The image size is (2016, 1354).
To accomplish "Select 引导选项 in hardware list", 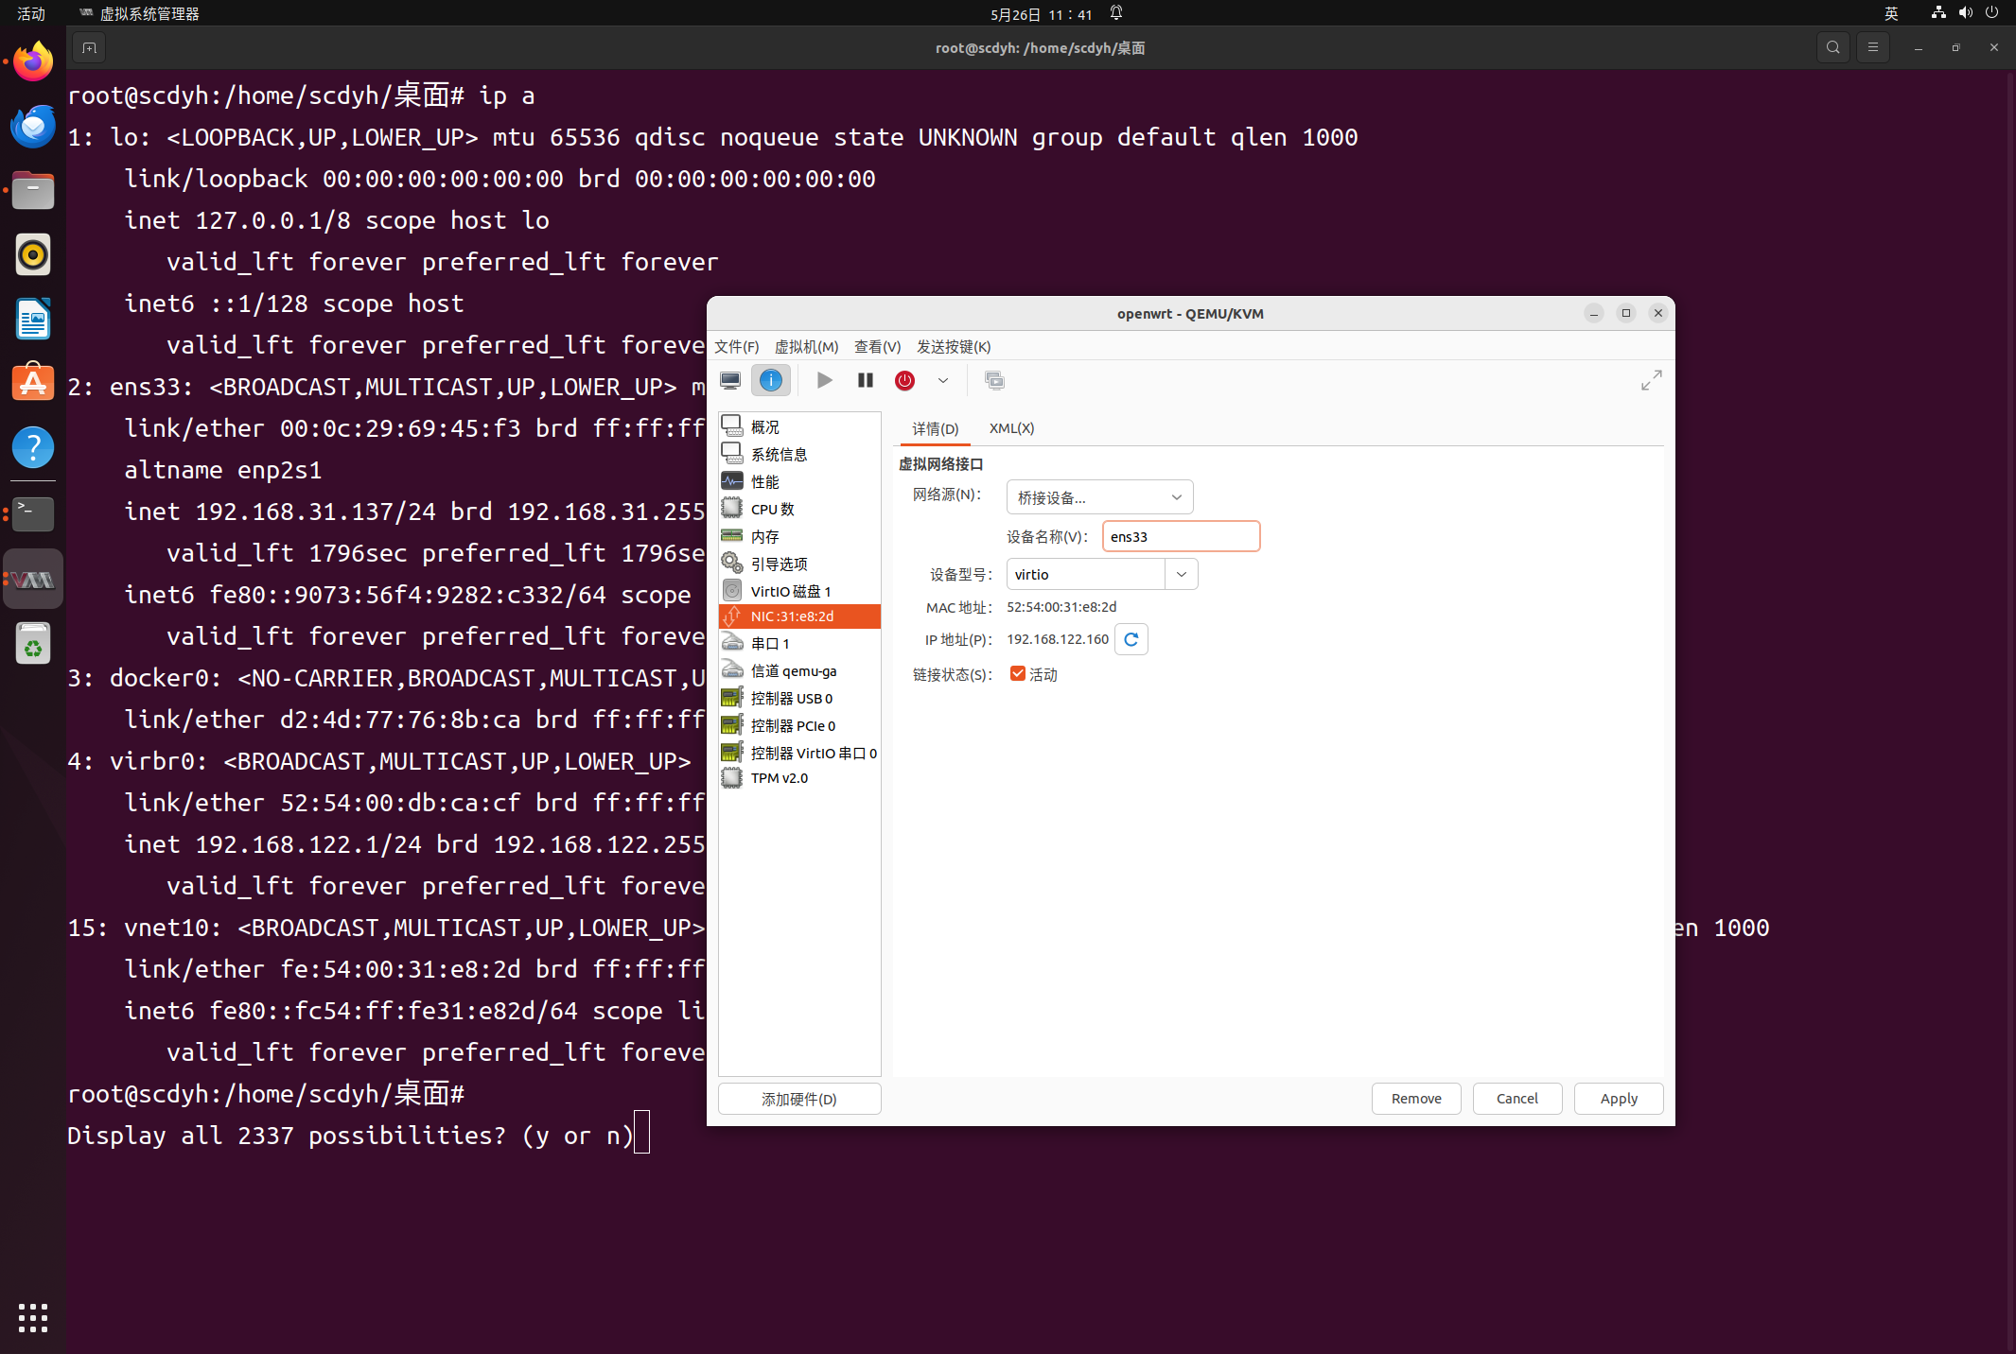I will coord(799,564).
